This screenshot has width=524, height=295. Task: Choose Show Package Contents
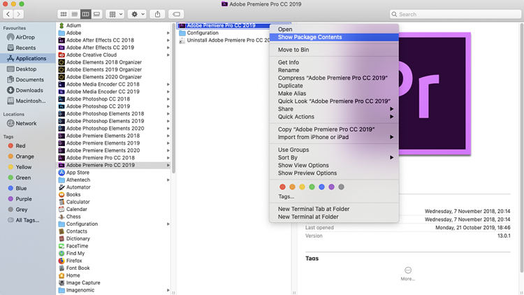click(x=334, y=37)
